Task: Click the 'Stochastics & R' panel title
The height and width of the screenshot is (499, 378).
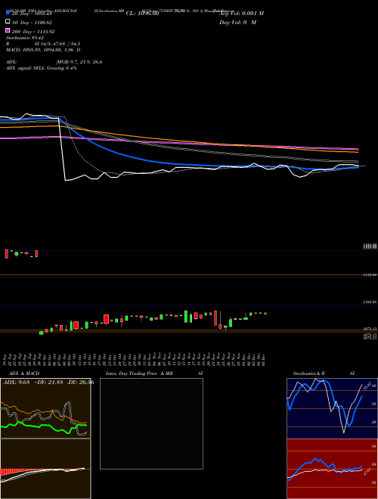Action: [x=308, y=373]
